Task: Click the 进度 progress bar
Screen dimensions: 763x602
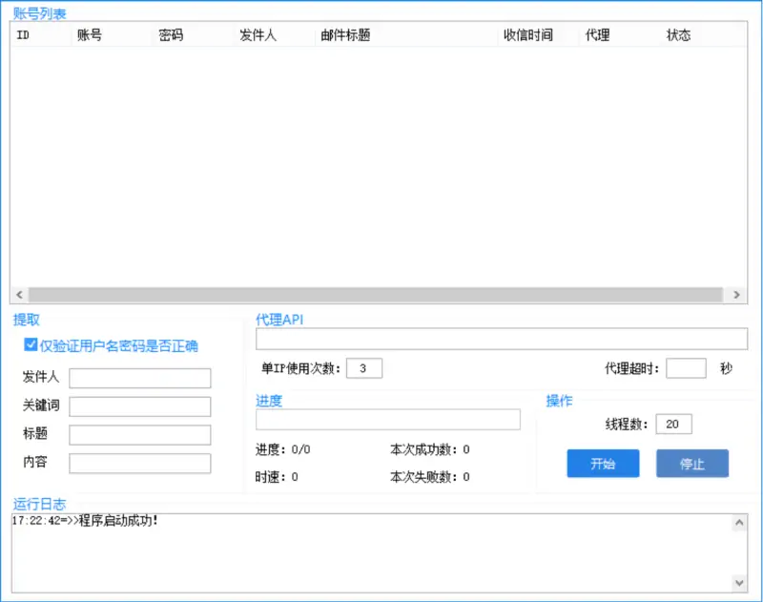Action: coord(388,420)
